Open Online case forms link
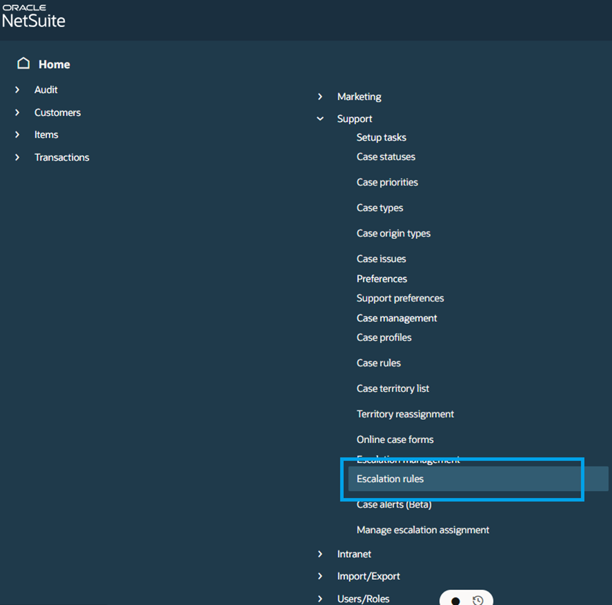Image resolution: width=612 pixels, height=605 pixels. pos(395,439)
